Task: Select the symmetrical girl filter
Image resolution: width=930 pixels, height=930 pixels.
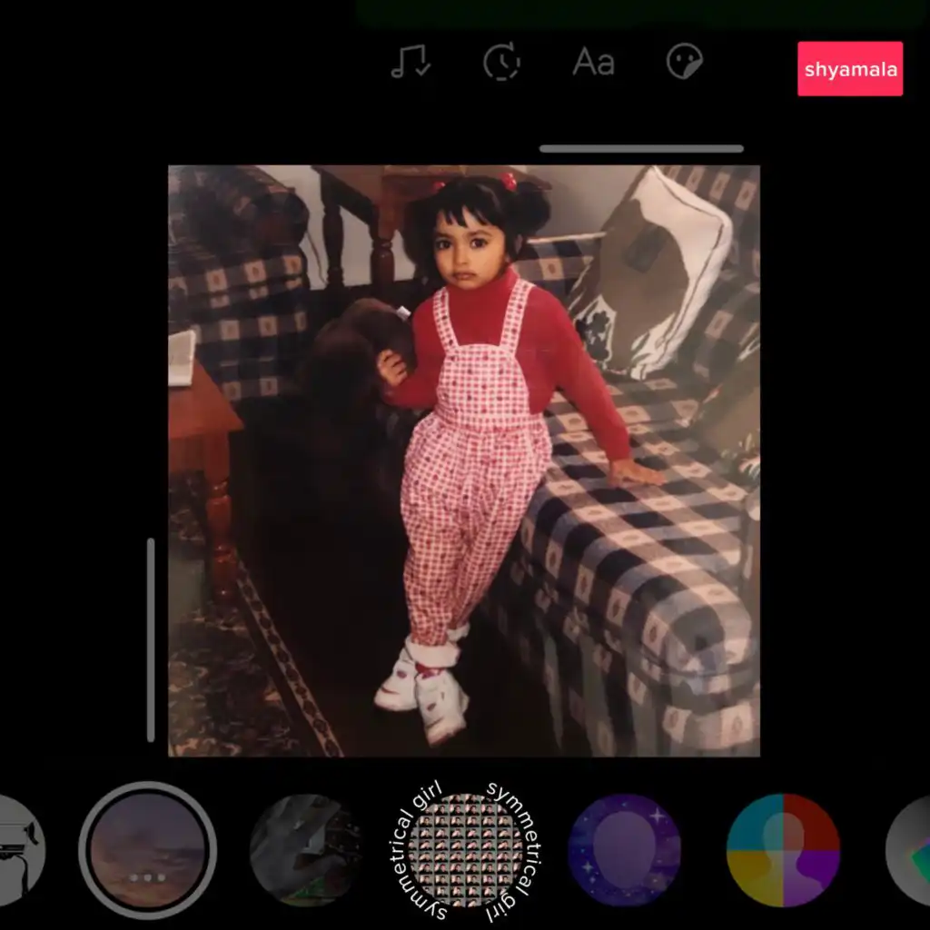Action: (466, 850)
